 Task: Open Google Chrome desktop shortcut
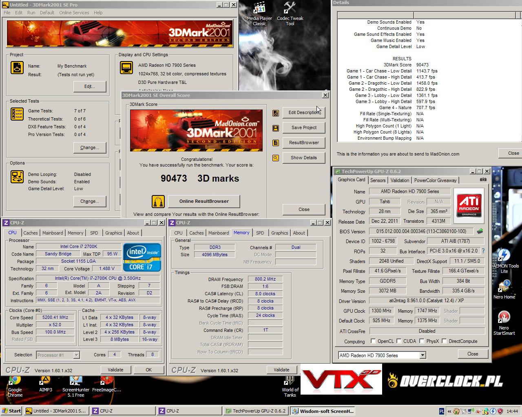pyautogui.click(x=15, y=386)
